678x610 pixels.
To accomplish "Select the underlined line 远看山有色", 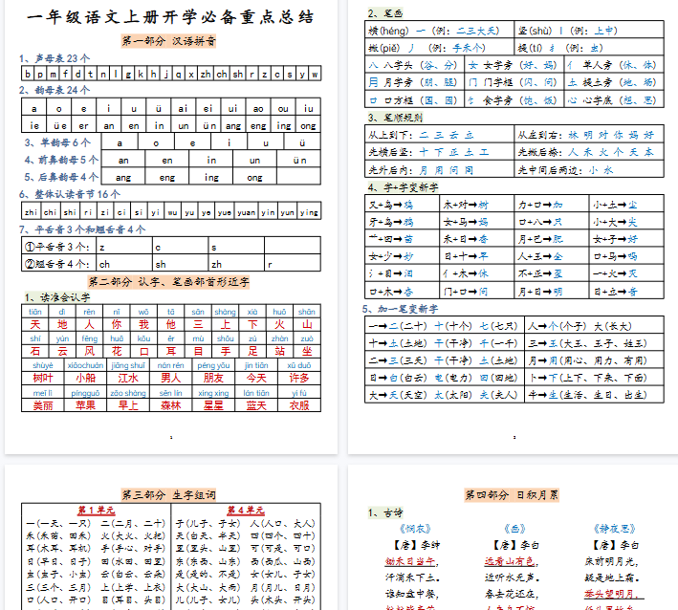I will (511, 561).
